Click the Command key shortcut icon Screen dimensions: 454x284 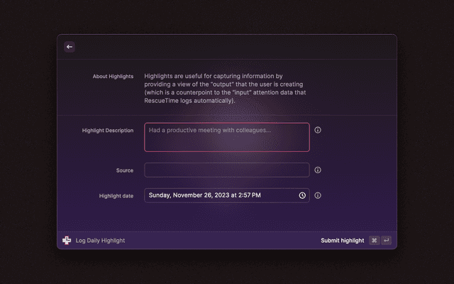pyautogui.click(x=374, y=241)
